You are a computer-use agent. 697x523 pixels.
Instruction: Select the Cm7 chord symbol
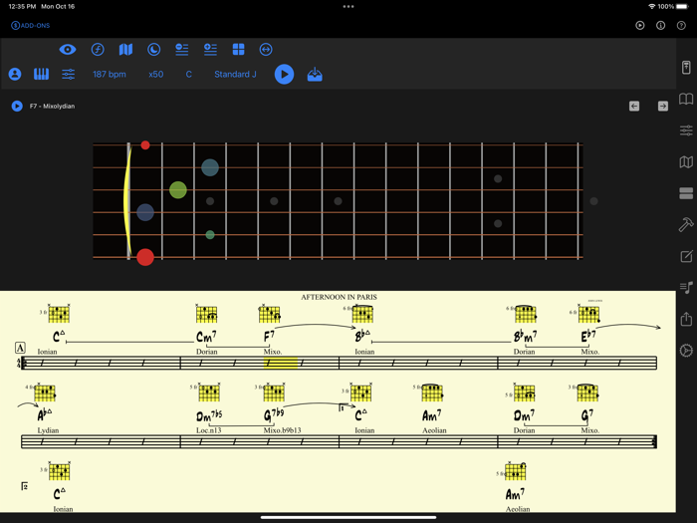click(206, 337)
